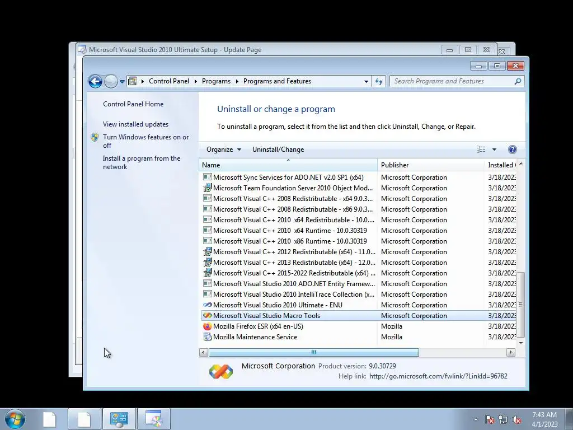Minimize Visual Studio 2010 Setup window behind
Screen dimensions: 573x430
coord(449,50)
